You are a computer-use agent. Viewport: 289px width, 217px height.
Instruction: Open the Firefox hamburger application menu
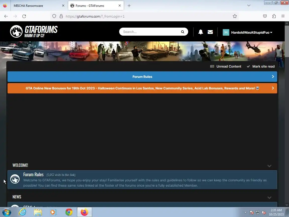[283, 16]
